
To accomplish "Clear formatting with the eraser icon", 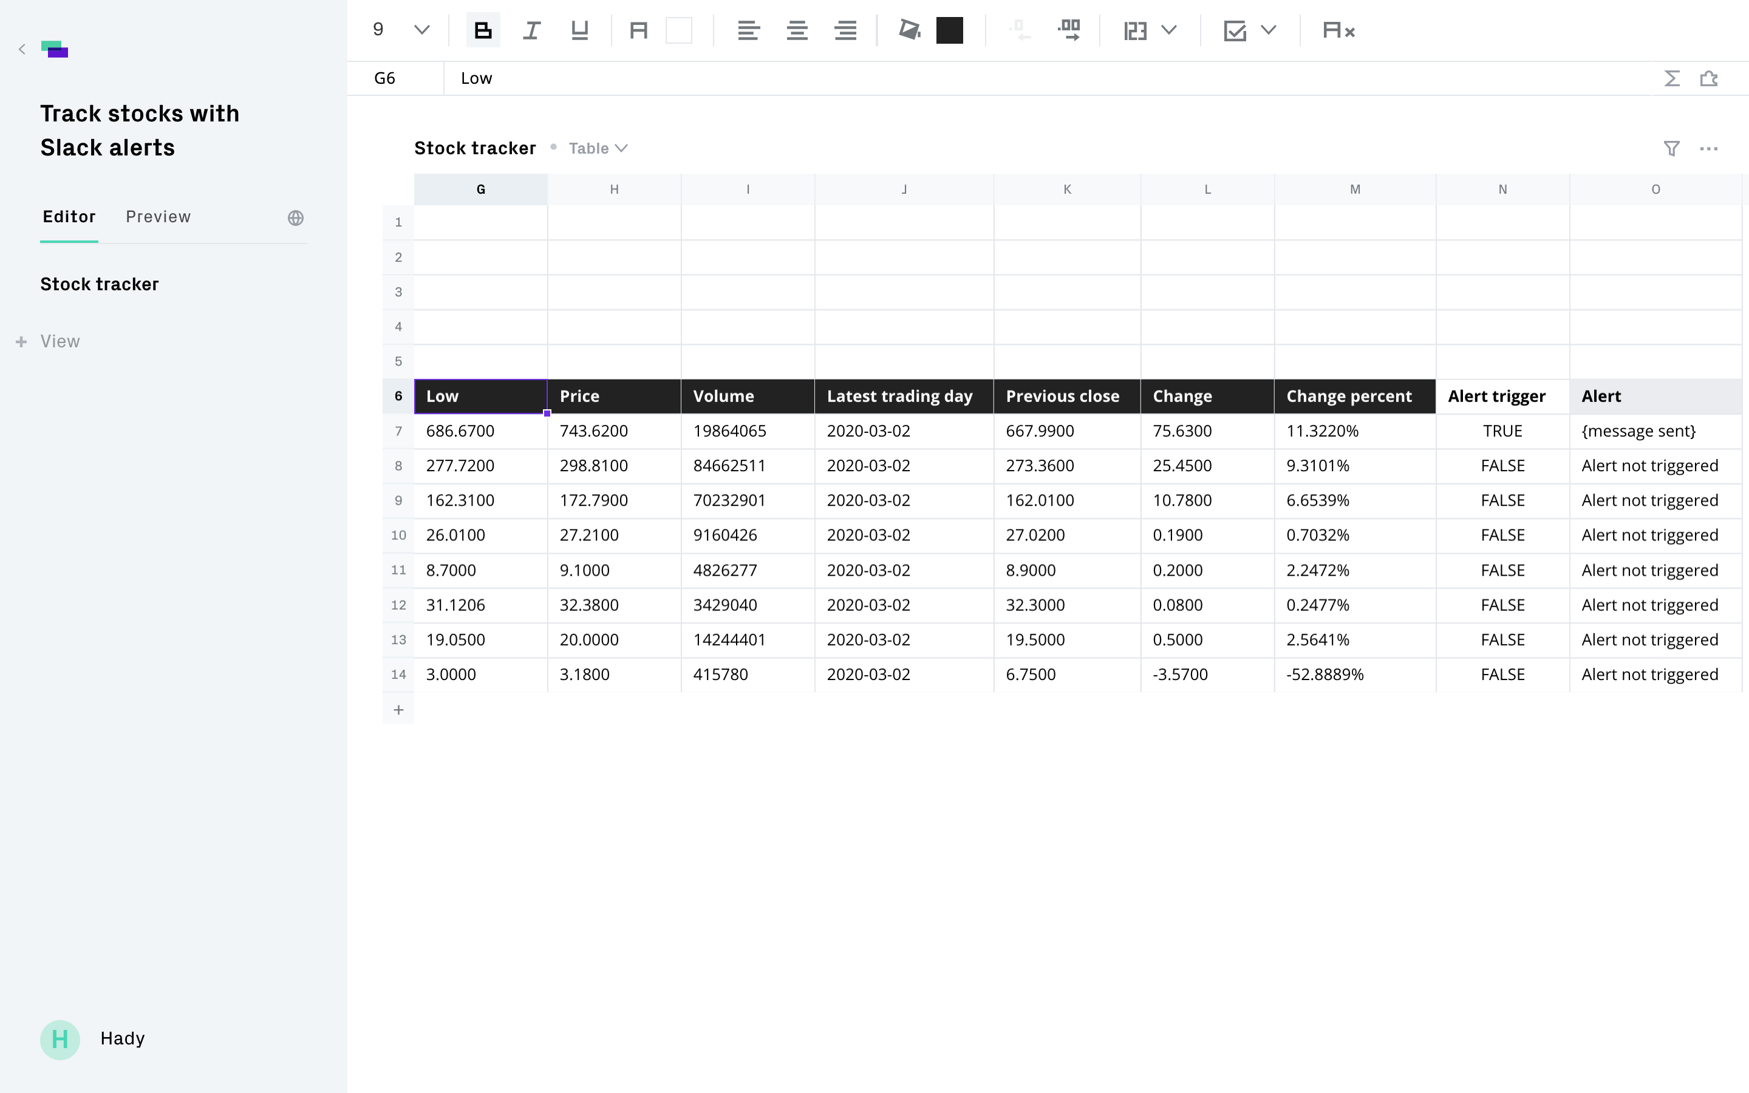I will (1338, 30).
